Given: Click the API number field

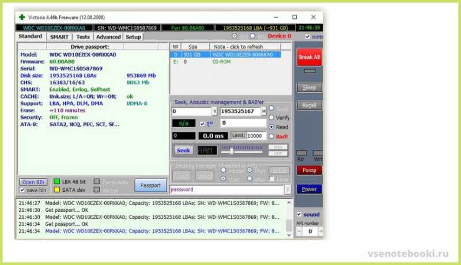Looking at the screenshot, I should pos(310,232).
